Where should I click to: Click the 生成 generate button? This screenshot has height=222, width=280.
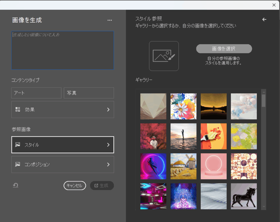coord(102,186)
